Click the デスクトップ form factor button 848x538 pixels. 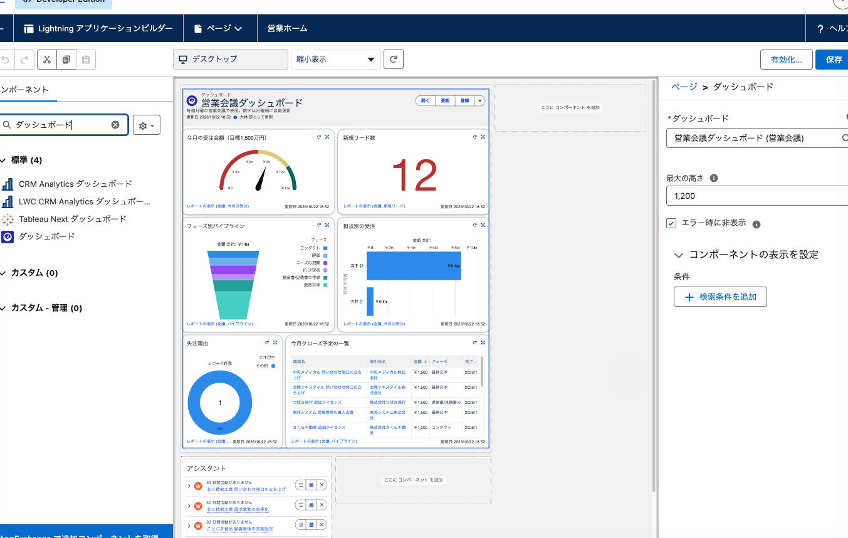[230, 59]
